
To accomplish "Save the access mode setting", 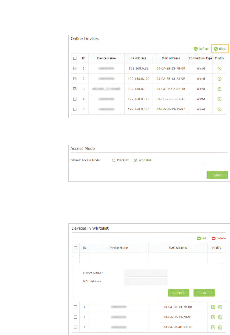I will tap(217, 175).
